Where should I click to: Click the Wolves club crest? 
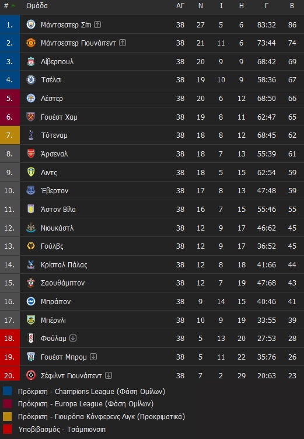click(31, 246)
